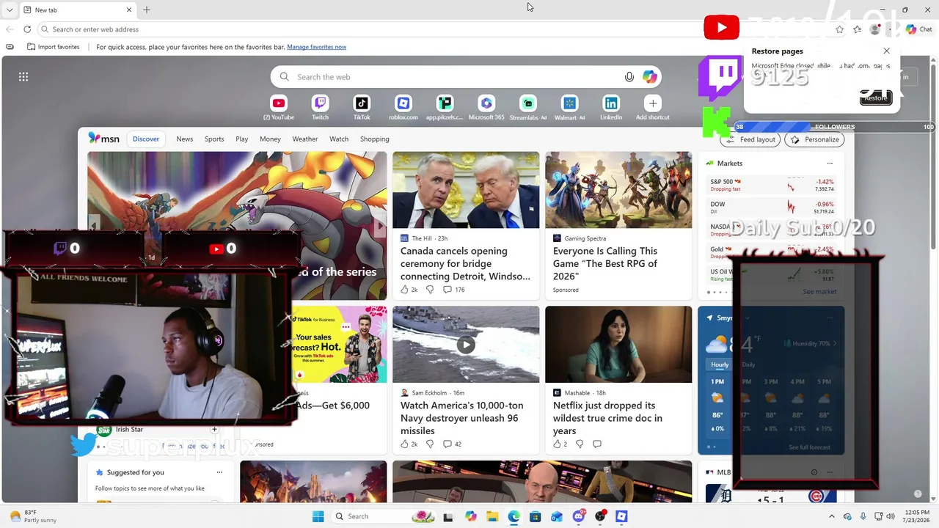The height and width of the screenshot is (528, 939).
Task: Click the Personalize button
Action: tap(815, 139)
